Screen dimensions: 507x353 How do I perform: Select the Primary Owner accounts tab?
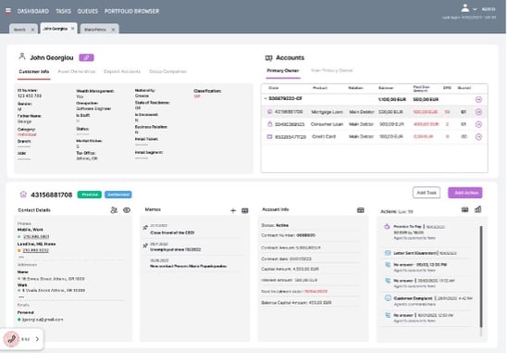coord(283,70)
